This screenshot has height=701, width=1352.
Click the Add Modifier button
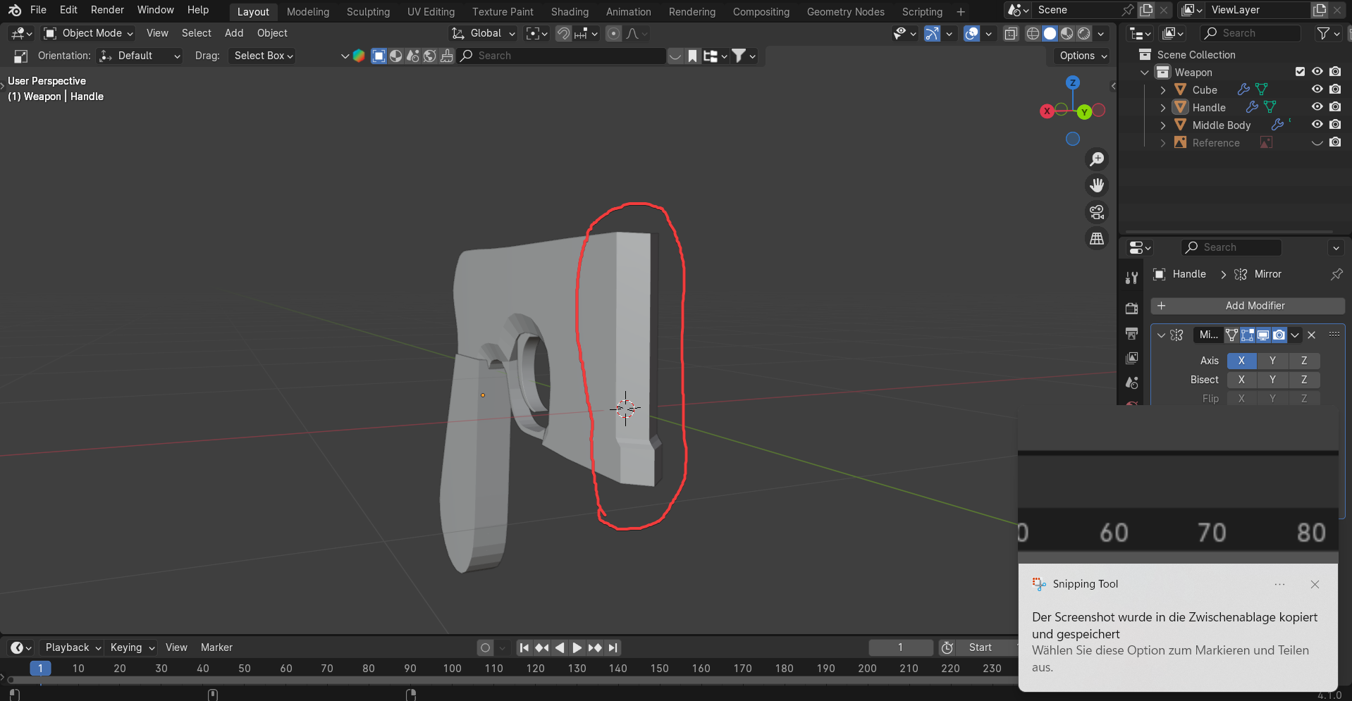point(1248,306)
